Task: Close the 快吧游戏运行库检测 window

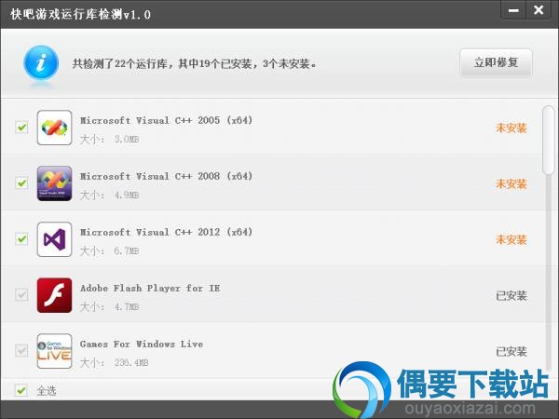Action: pyautogui.click(x=539, y=10)
